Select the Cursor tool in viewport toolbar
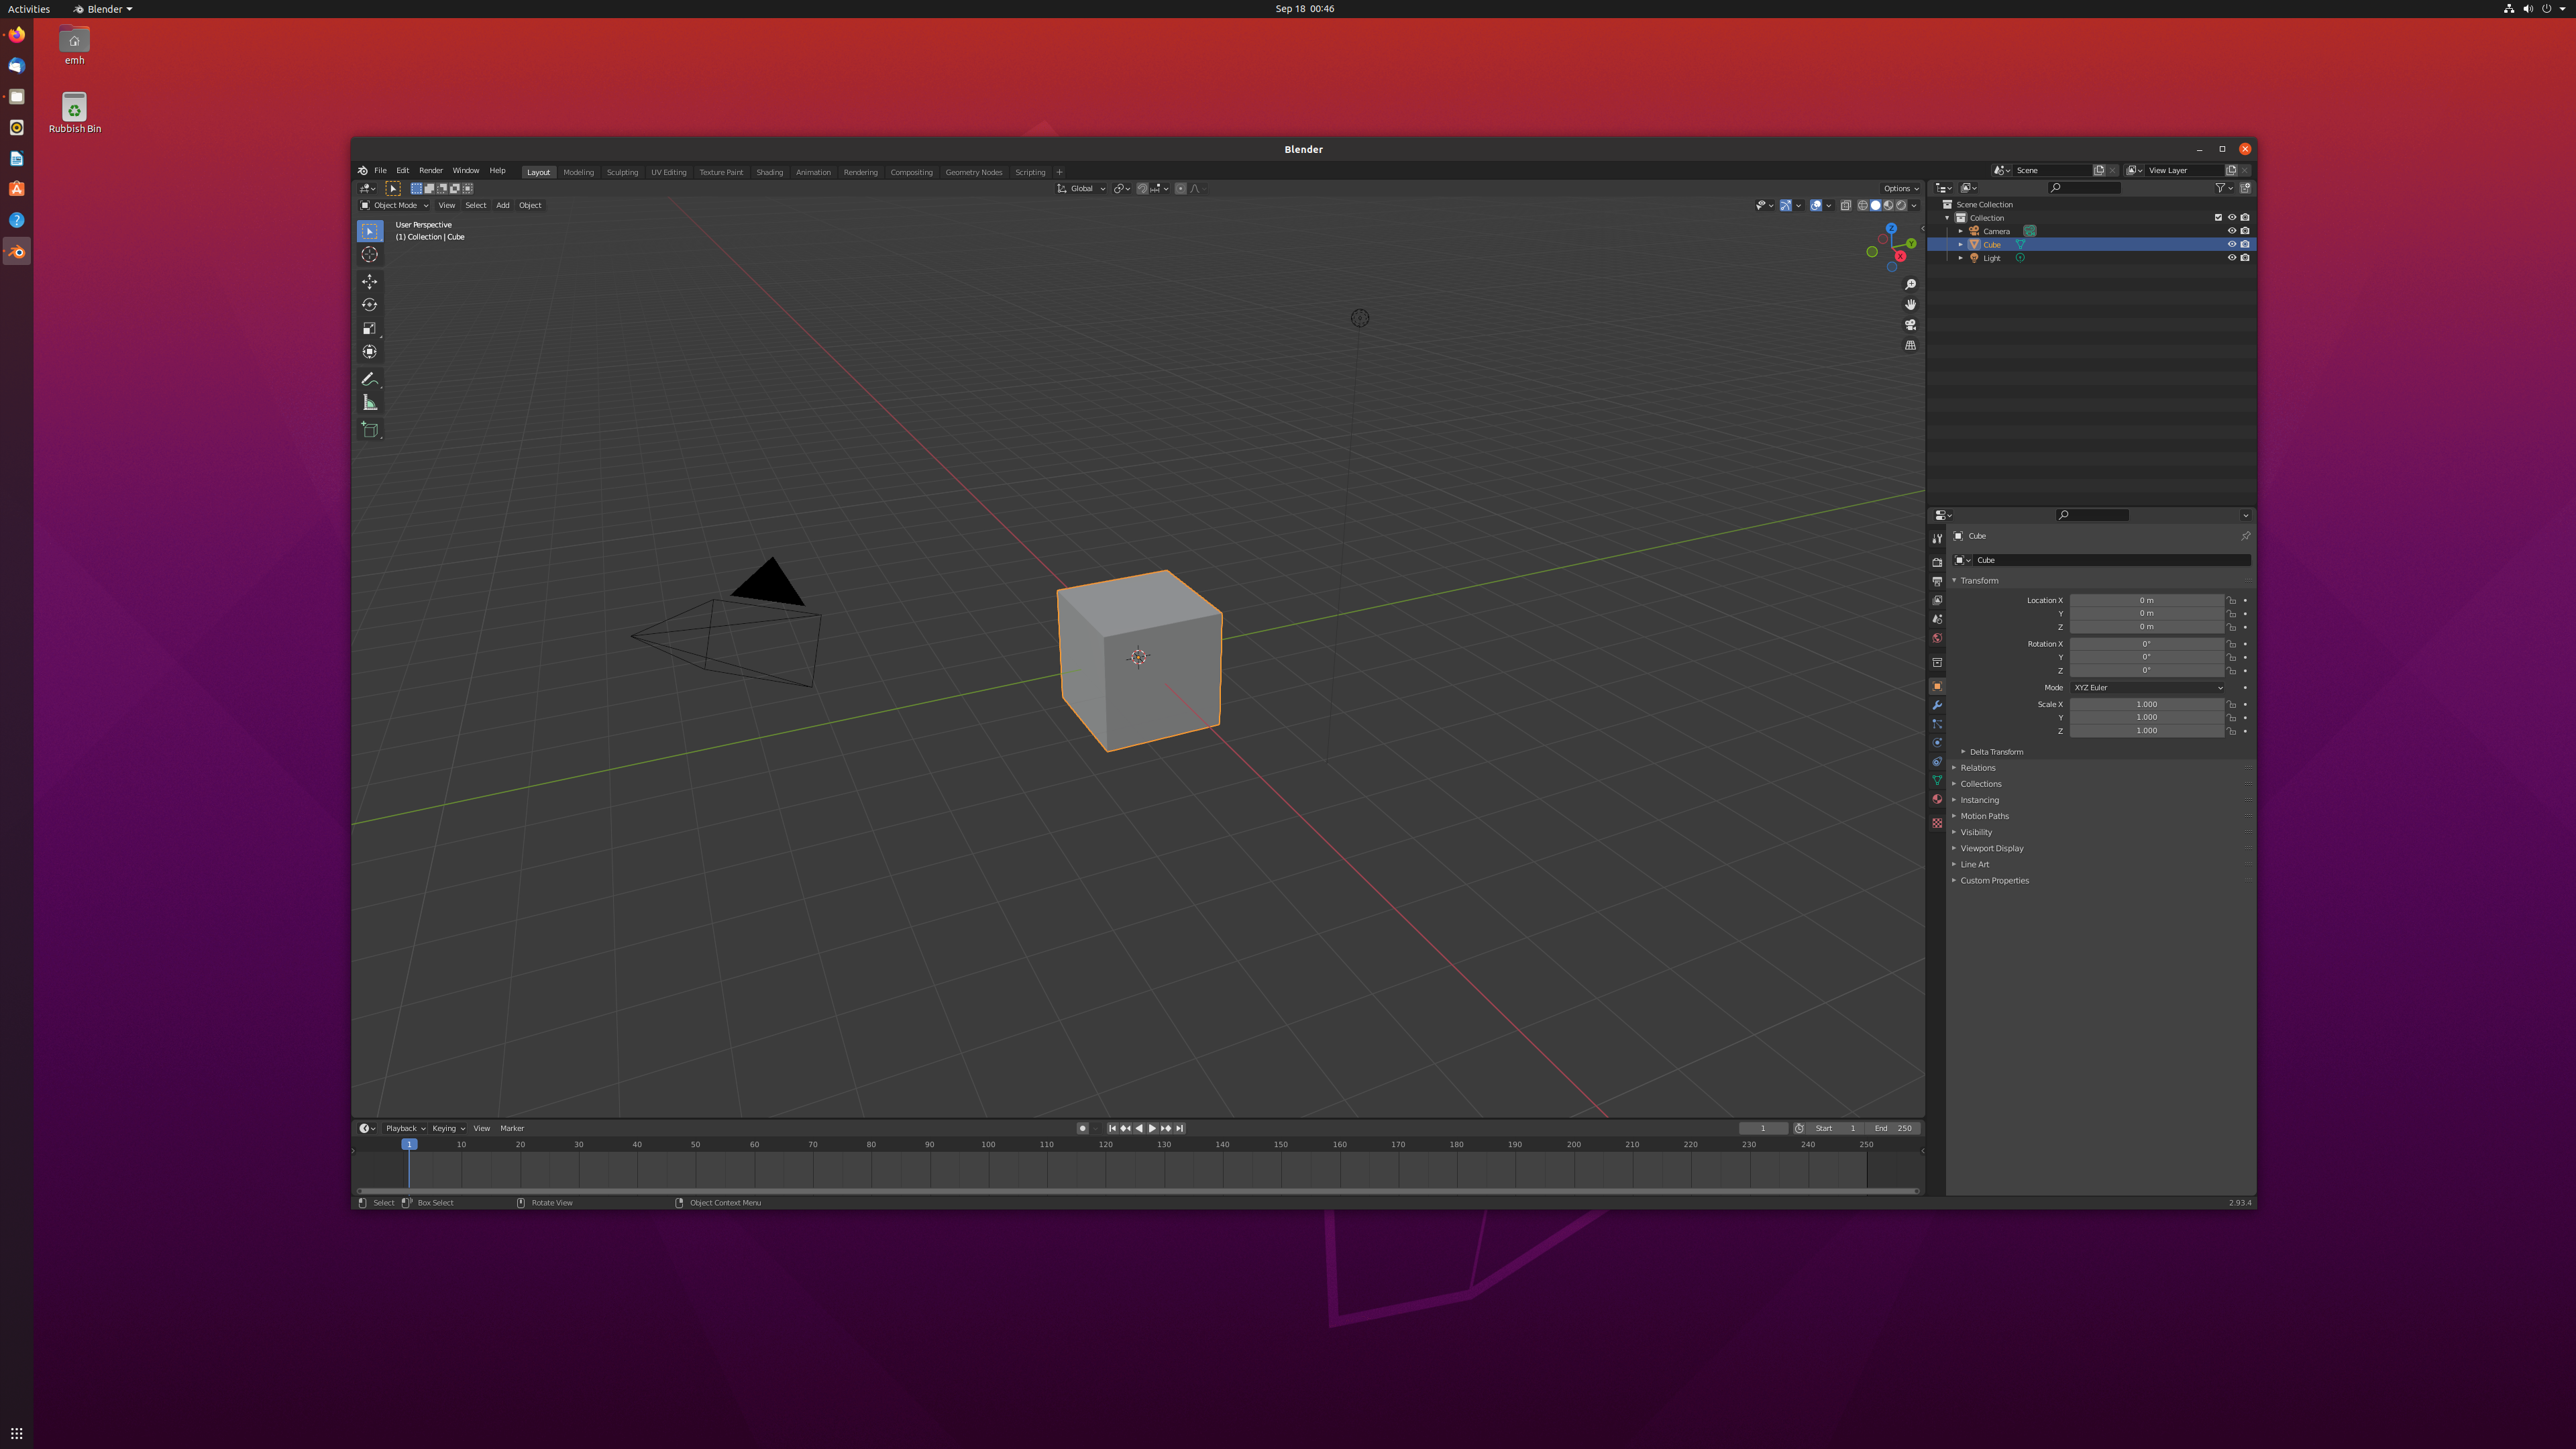2576x1449 pixels. point(370,255)
